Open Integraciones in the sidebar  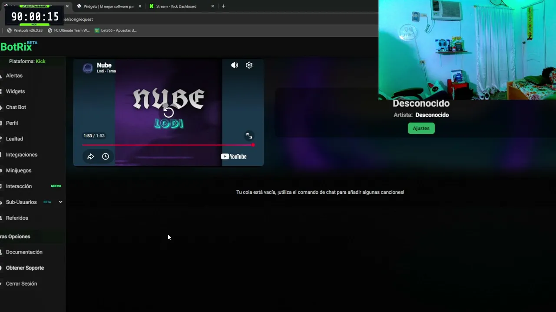coord(22,155)
